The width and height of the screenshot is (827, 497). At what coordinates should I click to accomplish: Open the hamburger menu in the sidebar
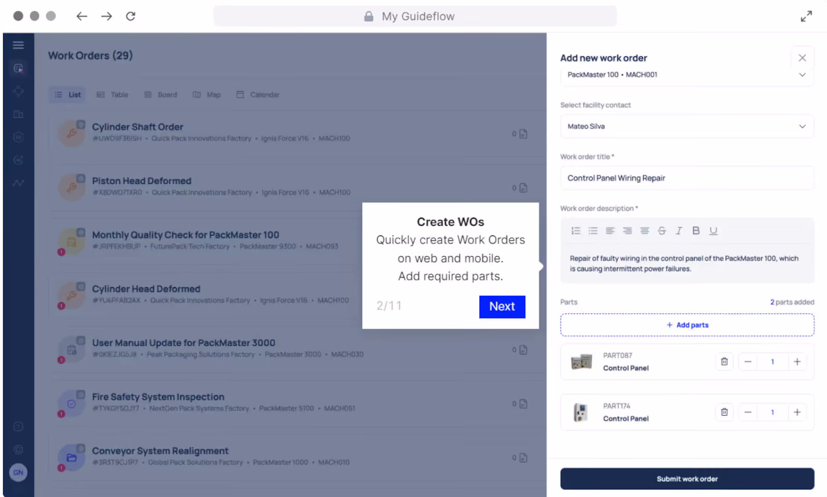coord(18,45)
